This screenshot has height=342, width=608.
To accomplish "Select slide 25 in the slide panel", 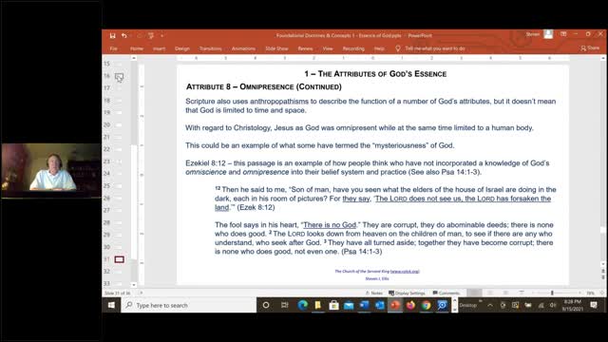I will pos(119,186).
